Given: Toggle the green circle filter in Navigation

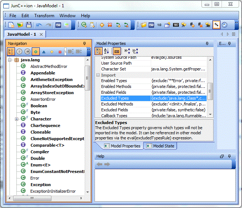Looking at the screenshot, I should (x=36, y=51).
